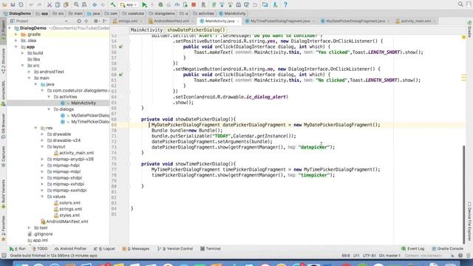Screen dimensions: 473x266
Task: Collapse the activities package node
Action: (x=49, y=97)
